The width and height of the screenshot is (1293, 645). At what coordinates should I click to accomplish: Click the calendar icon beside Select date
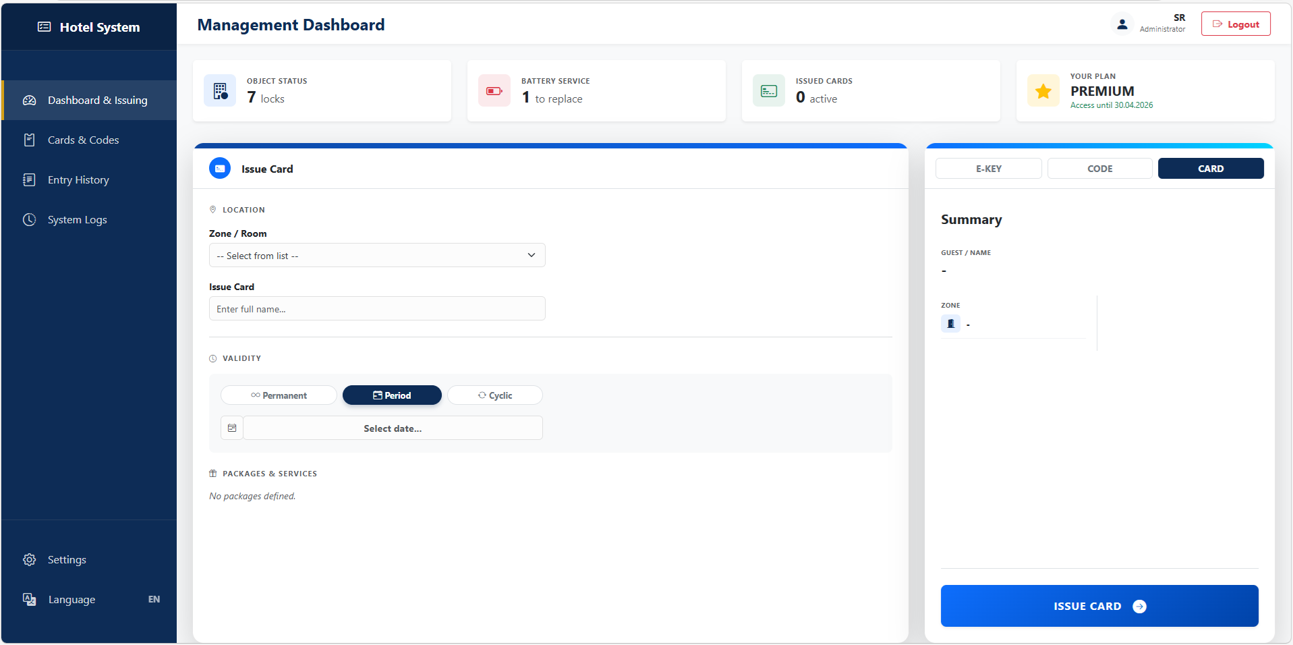point(231,427)
